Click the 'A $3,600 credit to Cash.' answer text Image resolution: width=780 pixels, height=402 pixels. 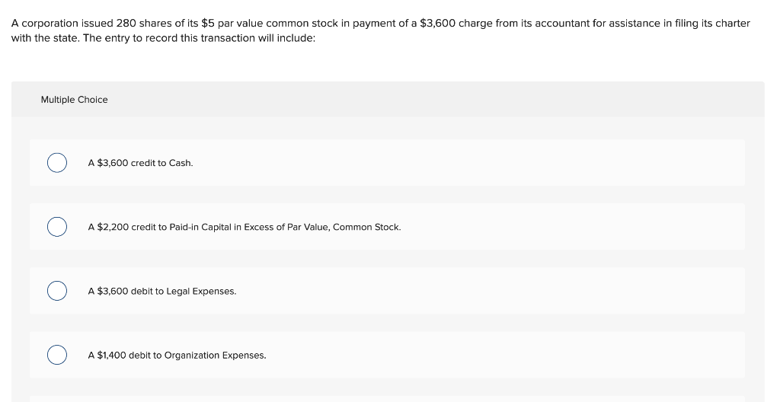tap(140, 163)
